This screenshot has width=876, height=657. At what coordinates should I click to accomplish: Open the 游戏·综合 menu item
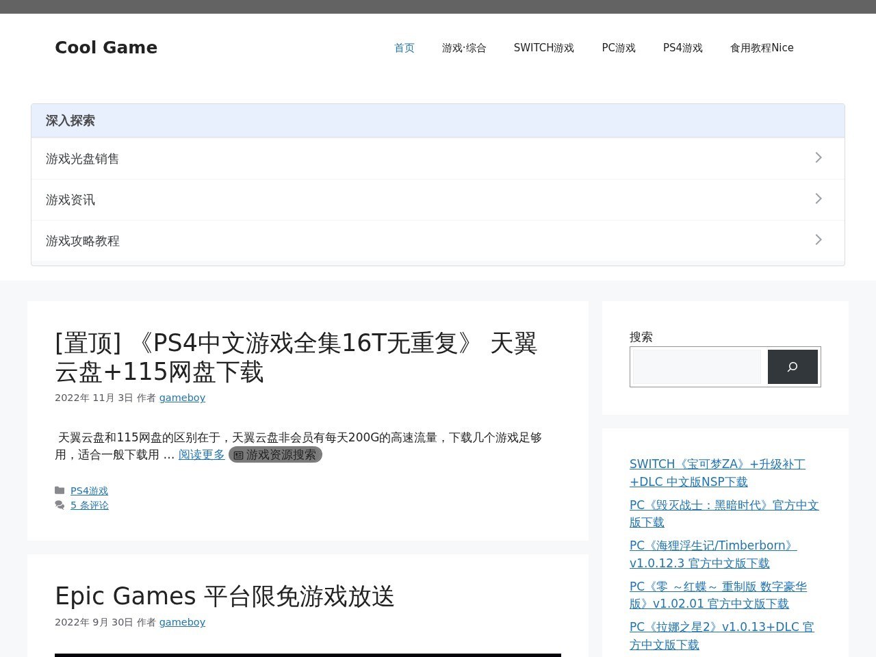[x=464, y=48]
